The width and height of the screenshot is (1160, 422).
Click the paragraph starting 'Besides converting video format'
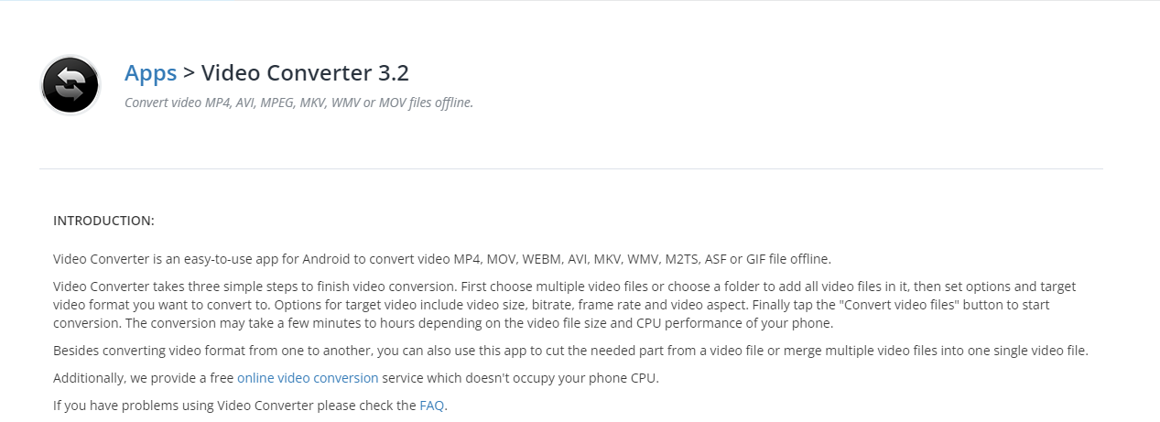[x=570, y=351]
